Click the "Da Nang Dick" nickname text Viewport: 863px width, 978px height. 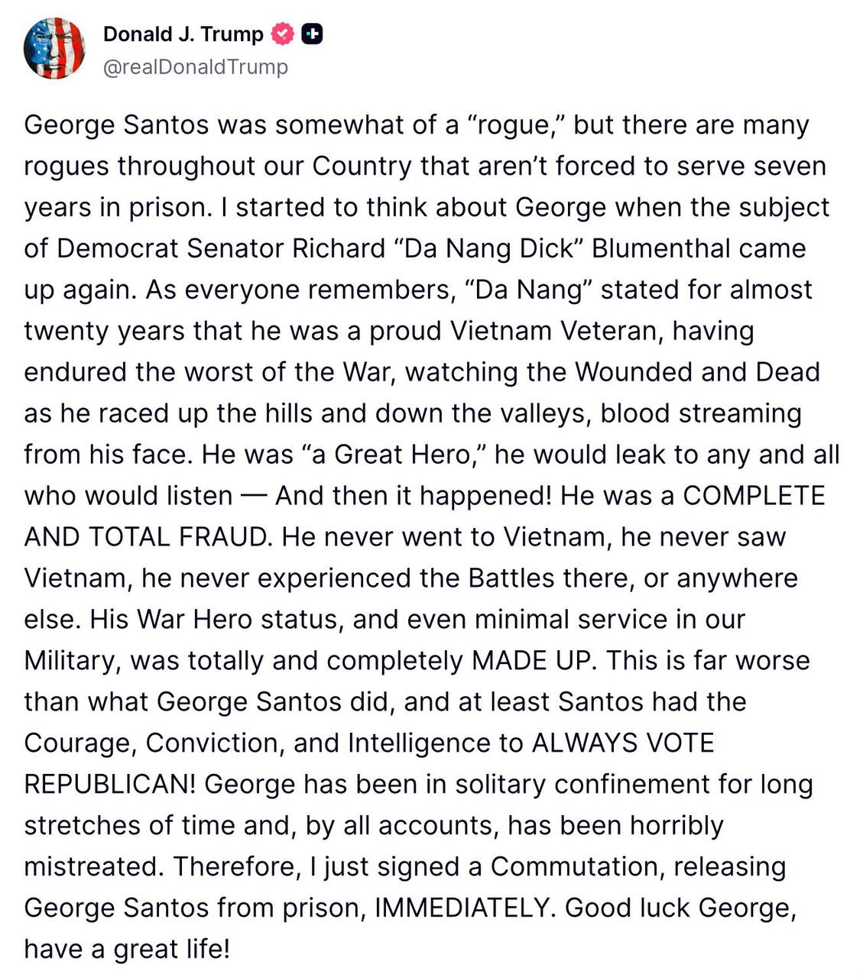tap(487, 248)
